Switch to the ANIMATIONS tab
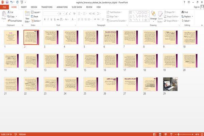204x136 pixels. 62,7
